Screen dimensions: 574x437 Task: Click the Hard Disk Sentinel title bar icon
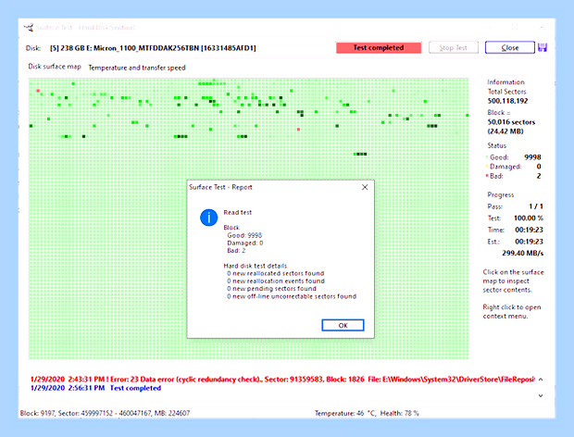(28, 28)
